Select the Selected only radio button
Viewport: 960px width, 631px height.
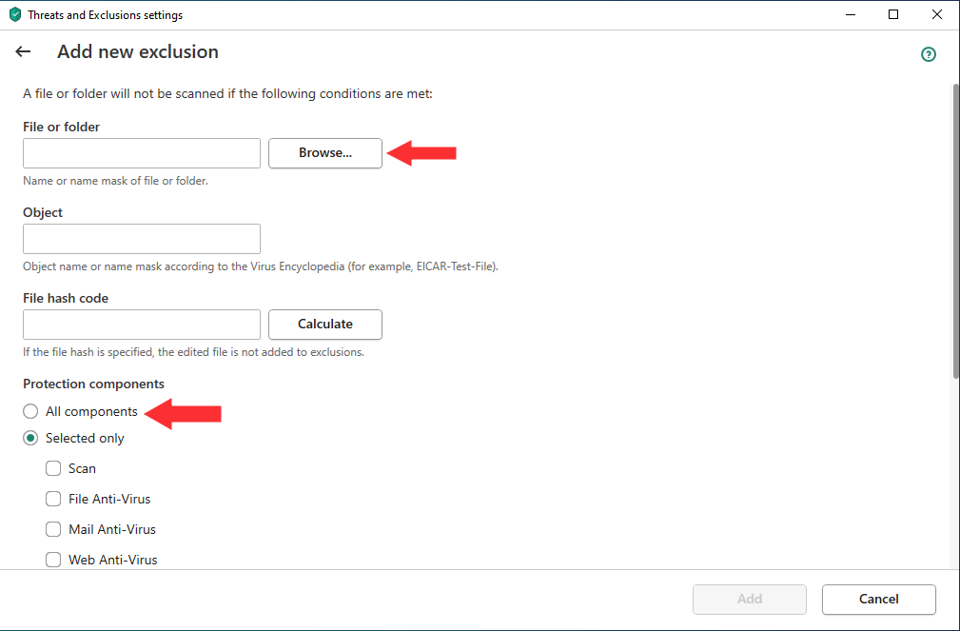coord(30,439)
